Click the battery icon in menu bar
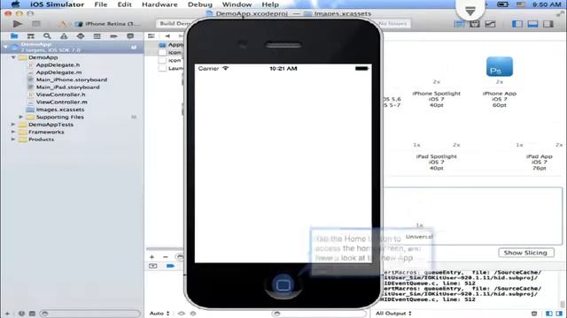 (x=502, y=4)
